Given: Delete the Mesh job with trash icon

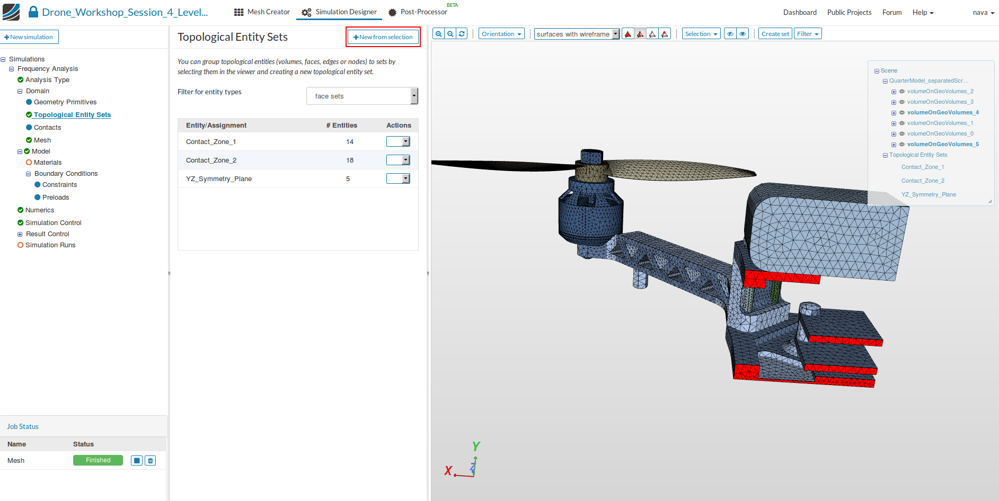Looking at the screenshot, I should tap(151, 461).
